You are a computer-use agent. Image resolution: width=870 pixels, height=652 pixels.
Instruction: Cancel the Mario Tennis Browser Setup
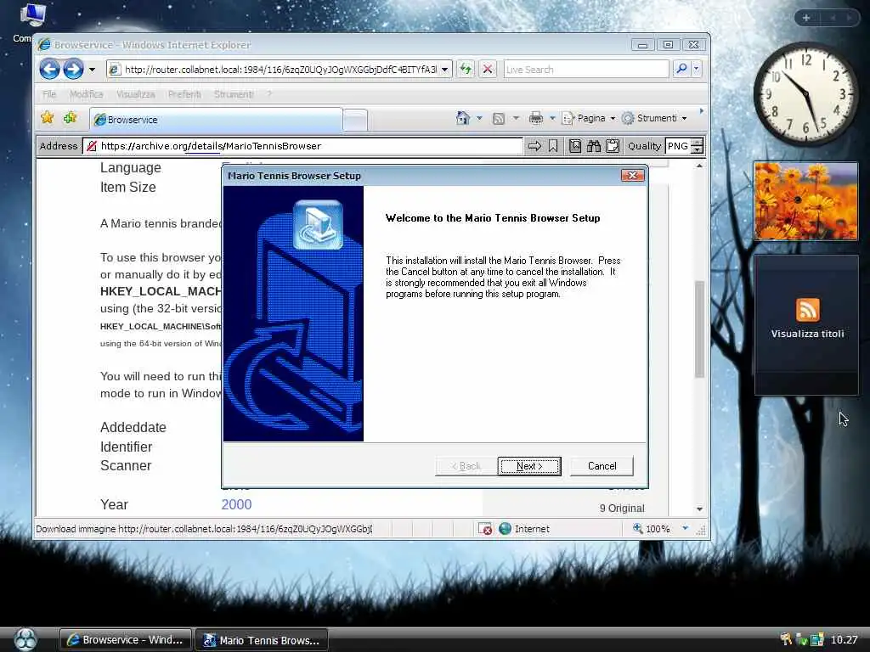[602, 466]
